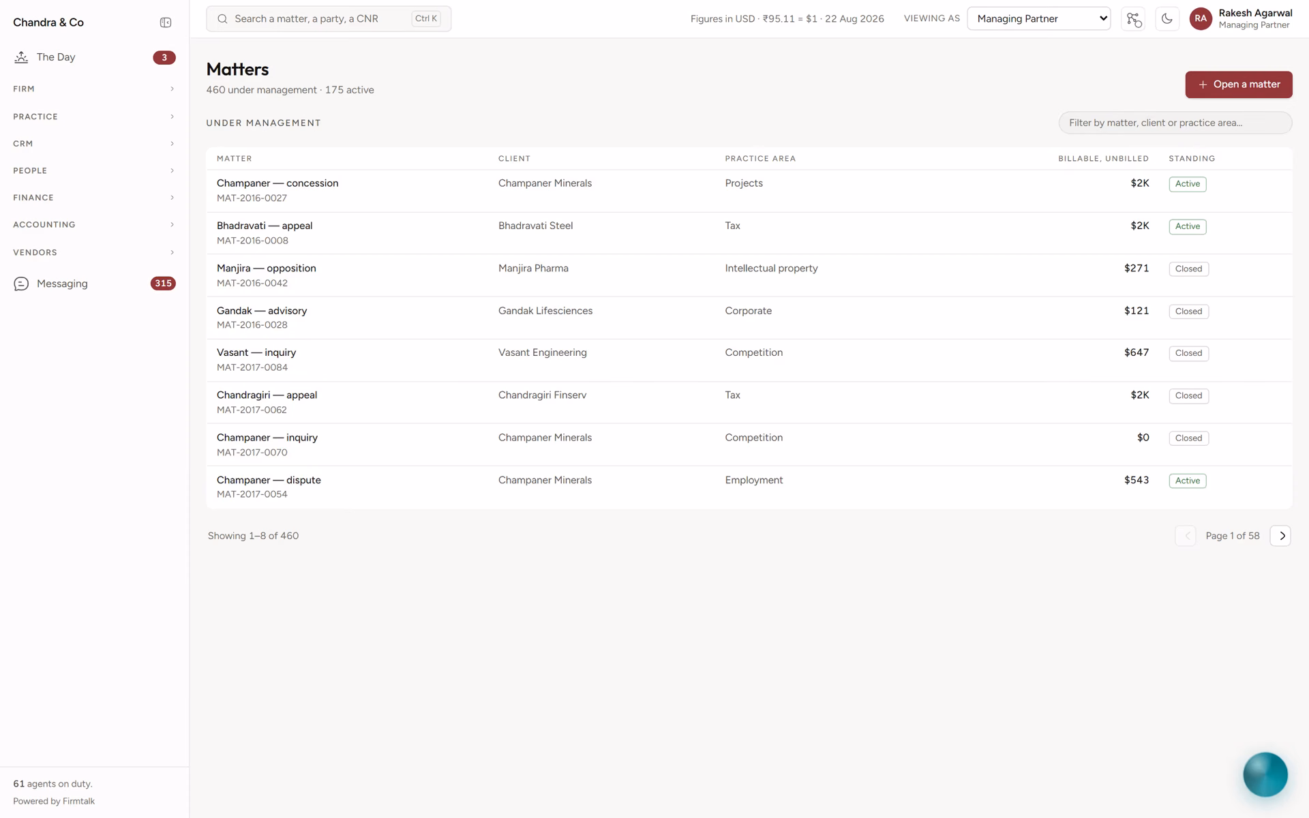Open The Day menu item
This screenshot has width=1309, height=818.
(x=94, y=57)
